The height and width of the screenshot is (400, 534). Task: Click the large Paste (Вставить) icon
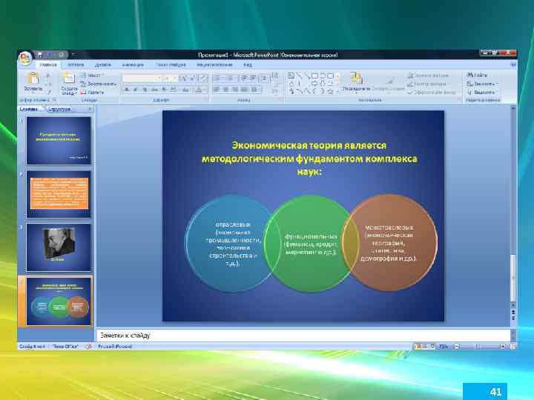coord(33,79)
